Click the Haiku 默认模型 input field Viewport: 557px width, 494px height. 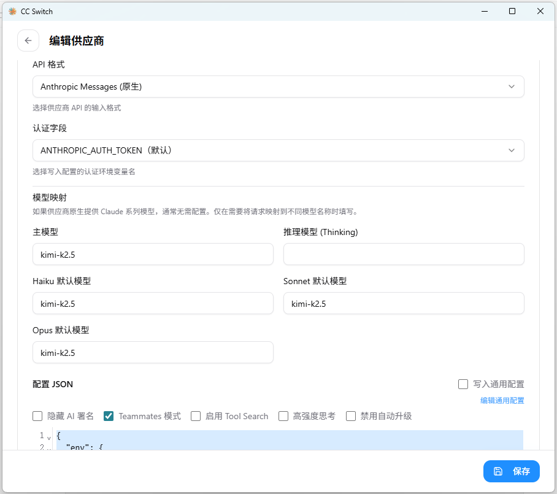click(x=153, y=303)
